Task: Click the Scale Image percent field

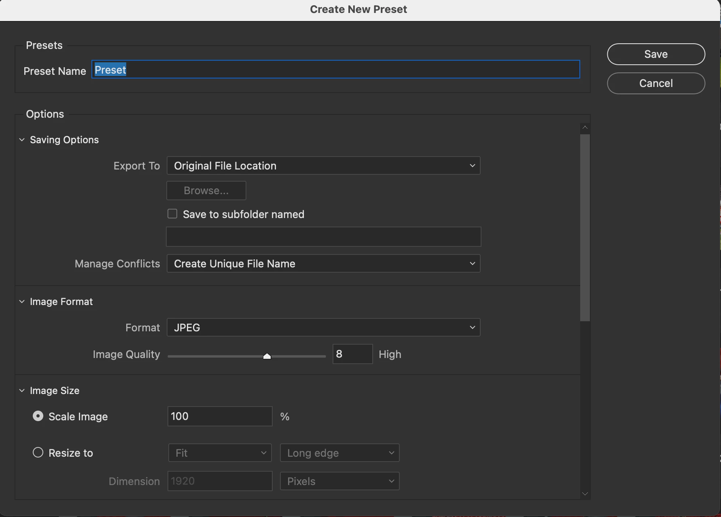Action: click(x=220, y=416)
